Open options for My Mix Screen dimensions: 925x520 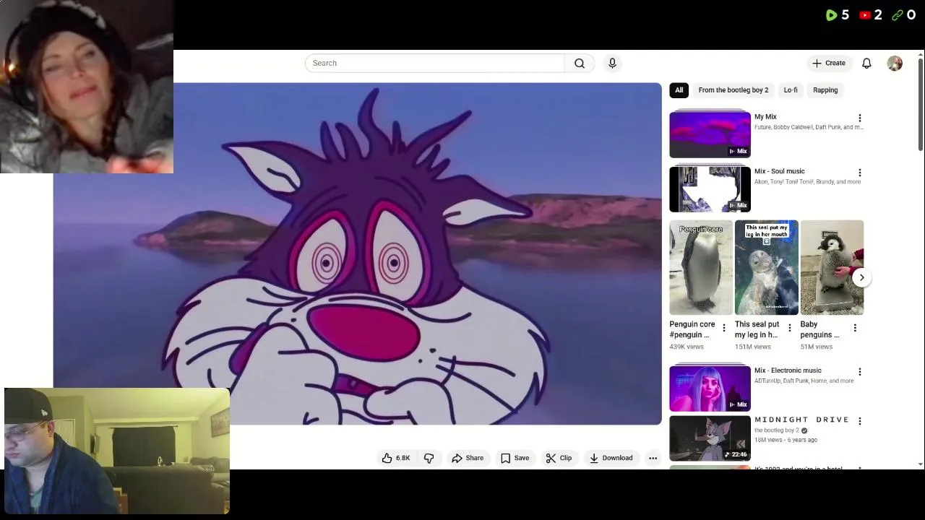859,118
